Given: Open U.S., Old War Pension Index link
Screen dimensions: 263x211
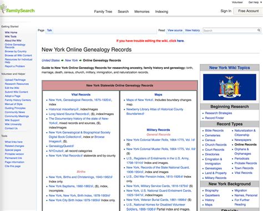Looking at the screenshot, I should 155,177.
